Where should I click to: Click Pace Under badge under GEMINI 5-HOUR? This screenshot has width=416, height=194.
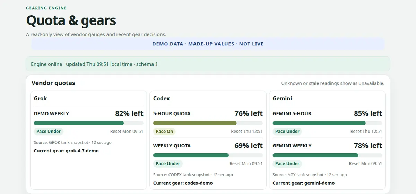287,131
